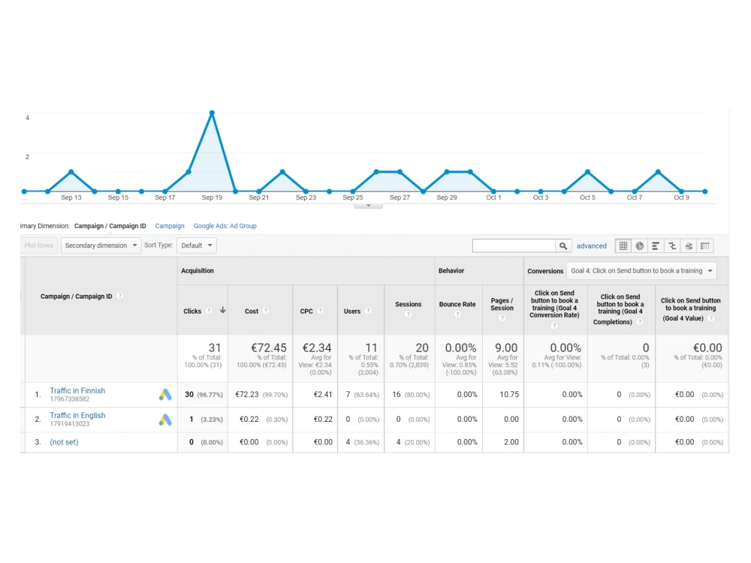Click the €72.23 cost cell
This screenshot has height=563, width=751.
tap(246, 395)
